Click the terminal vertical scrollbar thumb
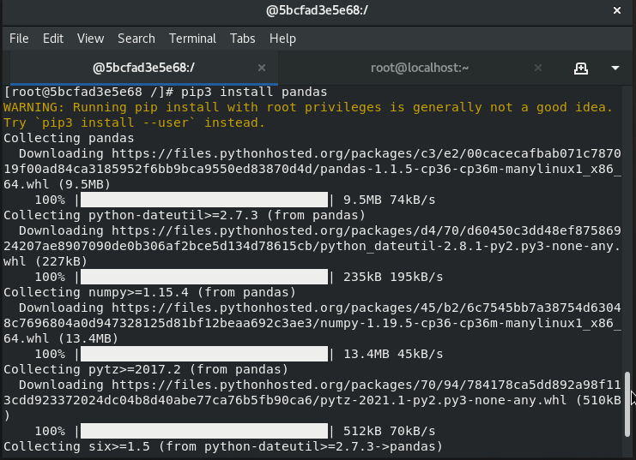Viewport: 636px width, 460px height. tap(627, 404)
